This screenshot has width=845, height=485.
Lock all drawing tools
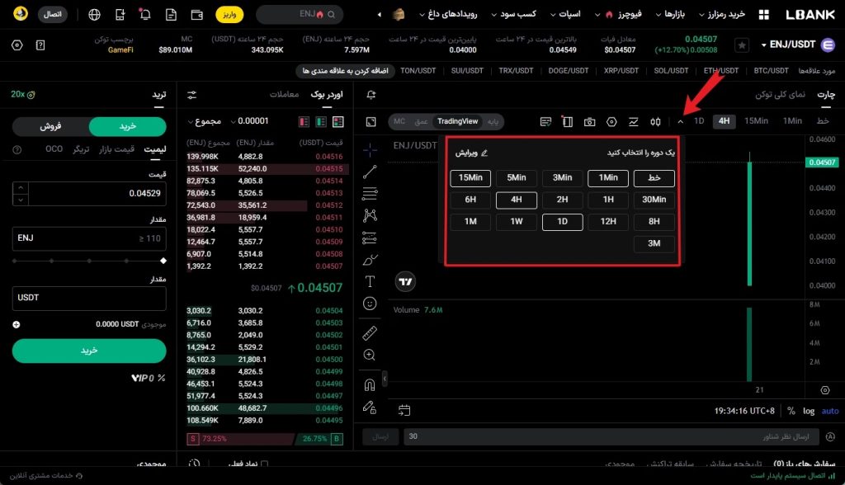point(370,407)
